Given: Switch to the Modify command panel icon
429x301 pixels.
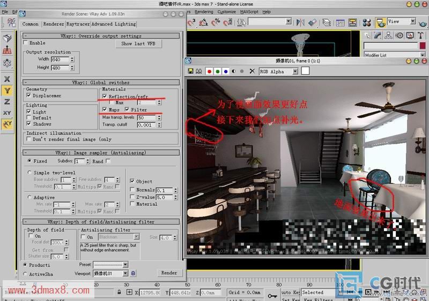Looking at the screenshot, I should tap(378, 35).
